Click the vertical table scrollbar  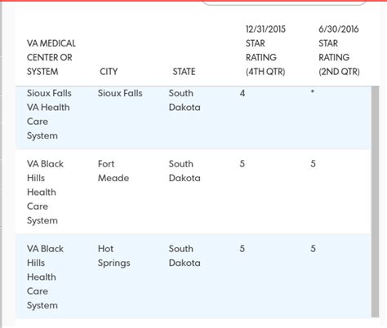coord(375,202)
